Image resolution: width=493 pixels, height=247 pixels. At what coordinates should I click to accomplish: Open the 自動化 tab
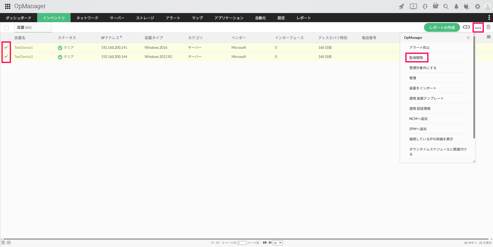pos(261,18)
